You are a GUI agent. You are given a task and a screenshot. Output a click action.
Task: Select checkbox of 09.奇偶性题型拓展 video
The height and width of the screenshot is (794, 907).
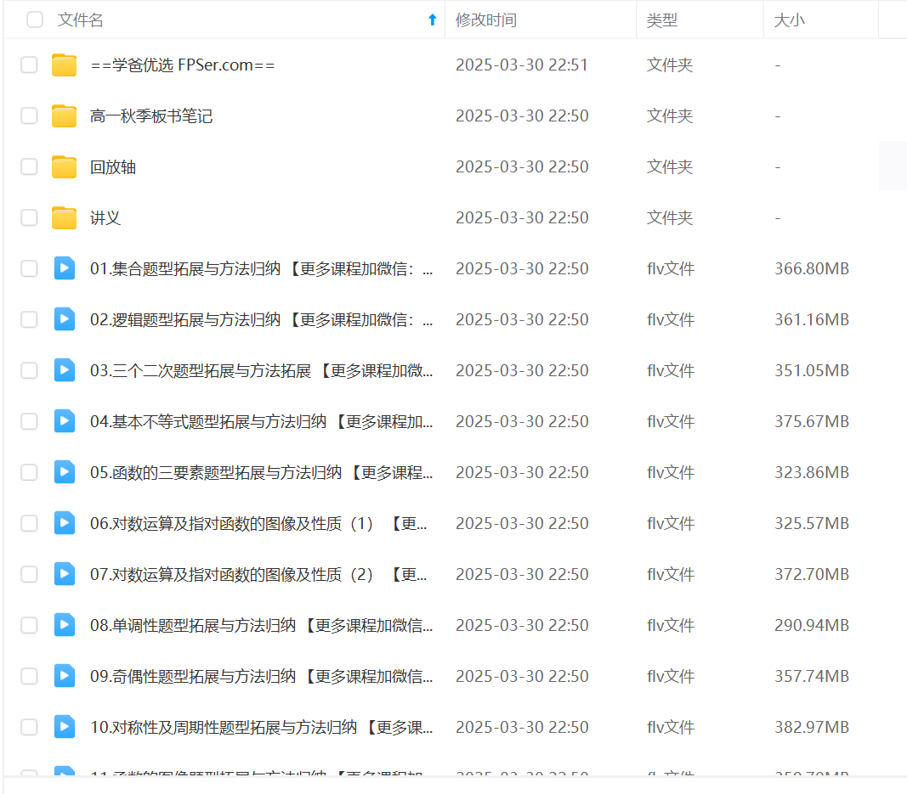(29, 676)
